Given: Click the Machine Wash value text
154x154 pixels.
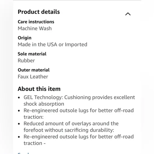Looking at the screenshot, I should pyautogui.click(x=35, y=28).
